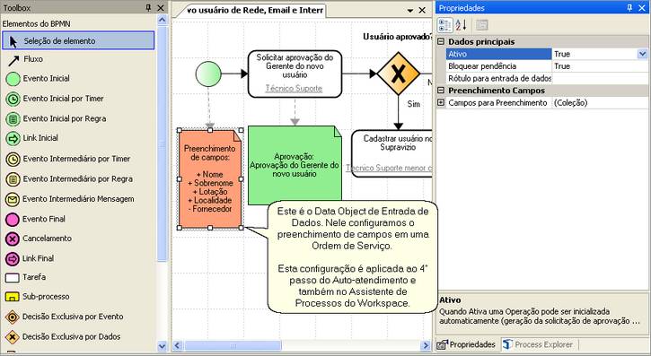Select the Seleção de elemento tool
651x356 pixels.
pyautogui.click(x=78, y=40)
